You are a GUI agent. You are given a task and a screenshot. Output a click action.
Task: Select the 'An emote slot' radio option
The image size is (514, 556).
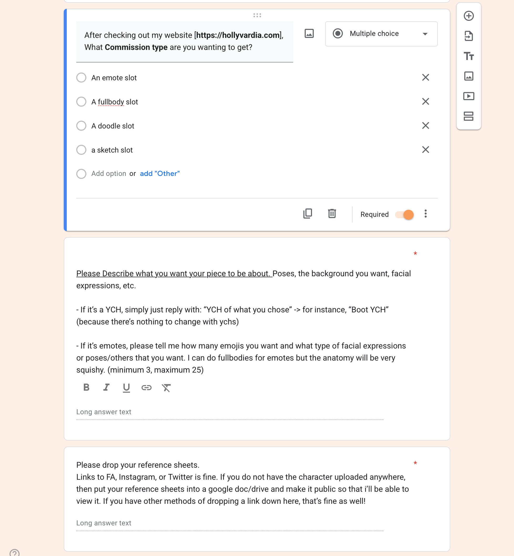tap(81, 77)
